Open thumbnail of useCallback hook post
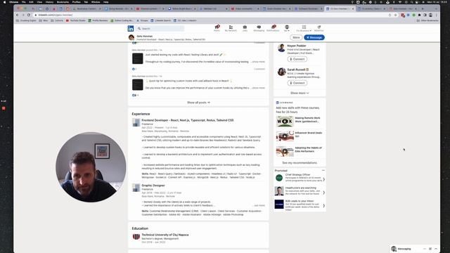Screen dimensions: 450x253 tap(138, 84)
